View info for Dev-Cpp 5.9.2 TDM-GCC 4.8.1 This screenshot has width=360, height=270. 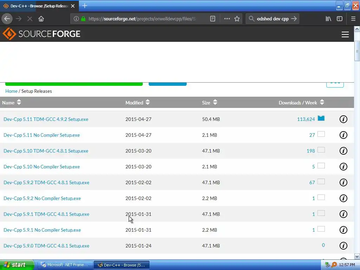pos(343,182)
